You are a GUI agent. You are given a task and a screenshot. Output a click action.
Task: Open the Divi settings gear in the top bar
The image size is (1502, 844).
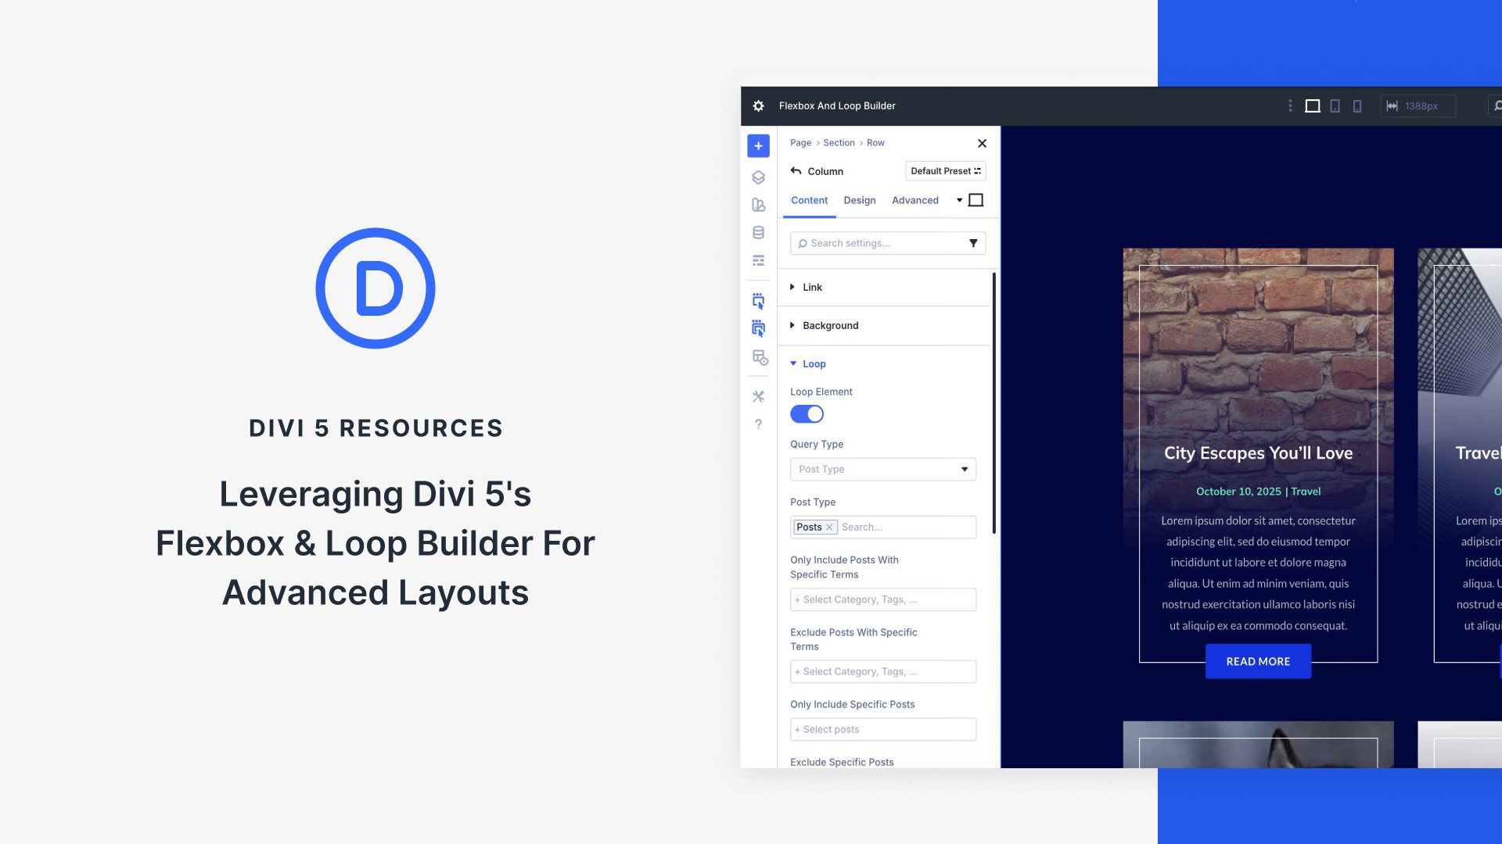click(x=758, y=105)
